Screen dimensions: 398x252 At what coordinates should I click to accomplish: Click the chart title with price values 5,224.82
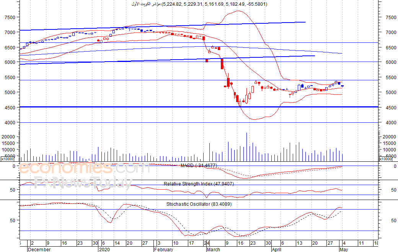coord(199,4)
